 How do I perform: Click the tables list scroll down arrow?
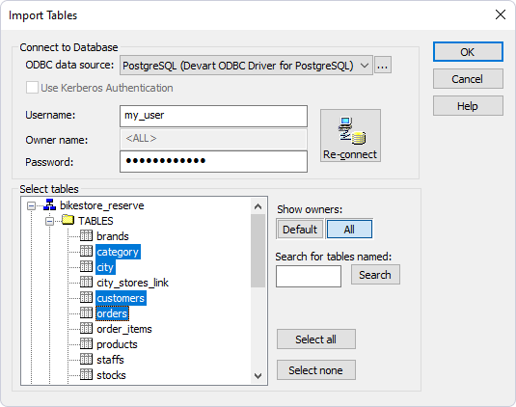coord(258,376)
